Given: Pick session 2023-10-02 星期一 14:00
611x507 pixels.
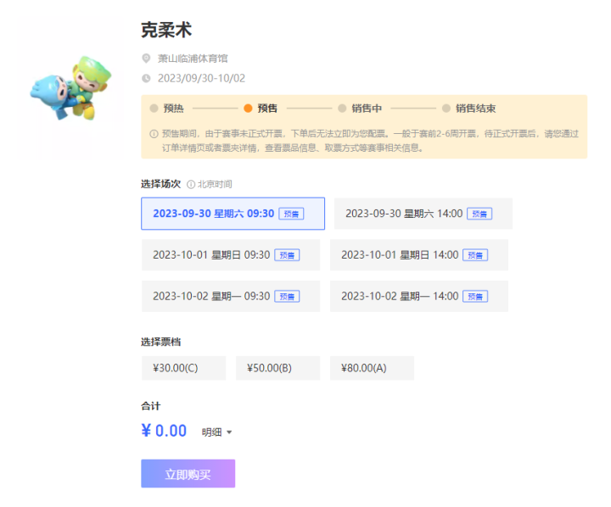Looking at the screenshot, I should point(418,296).
